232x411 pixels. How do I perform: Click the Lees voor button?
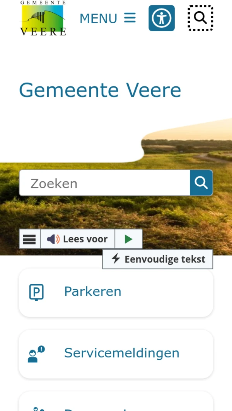point(77,239)
